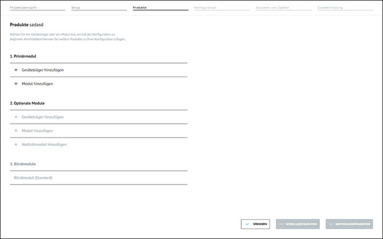Click the checkmark icon on Speichern

(247, 224)
